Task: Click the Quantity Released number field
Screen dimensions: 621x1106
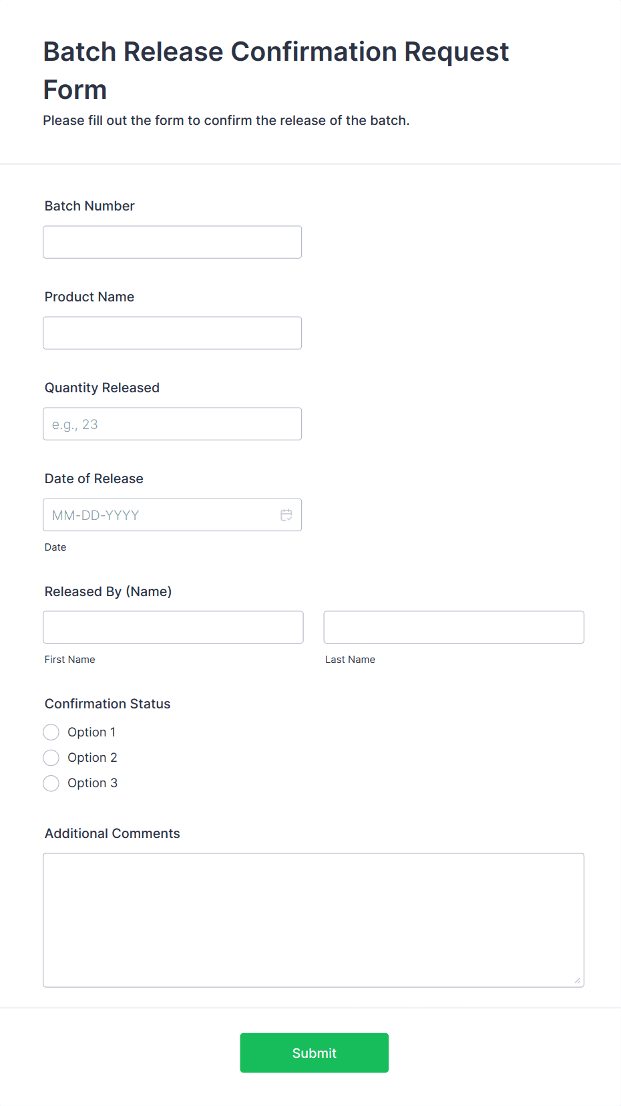Action: pos(172,424)
